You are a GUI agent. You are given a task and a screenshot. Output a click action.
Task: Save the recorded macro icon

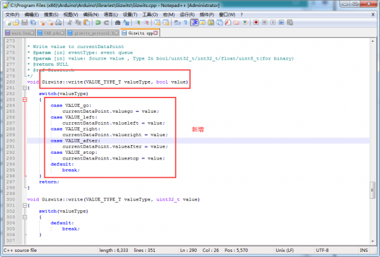coord(290,23)
